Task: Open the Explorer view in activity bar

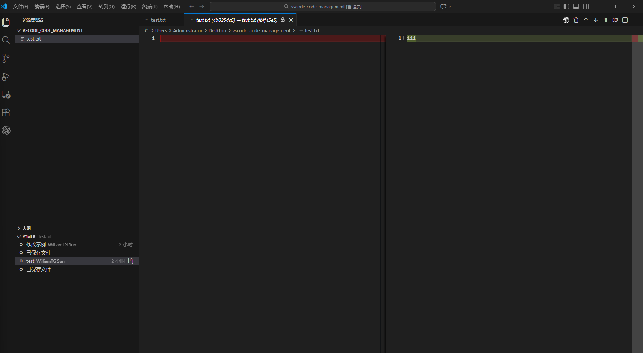Action: coord(6,22)
